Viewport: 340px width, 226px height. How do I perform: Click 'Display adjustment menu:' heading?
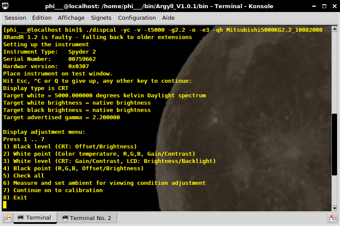(x=44, y=132)
